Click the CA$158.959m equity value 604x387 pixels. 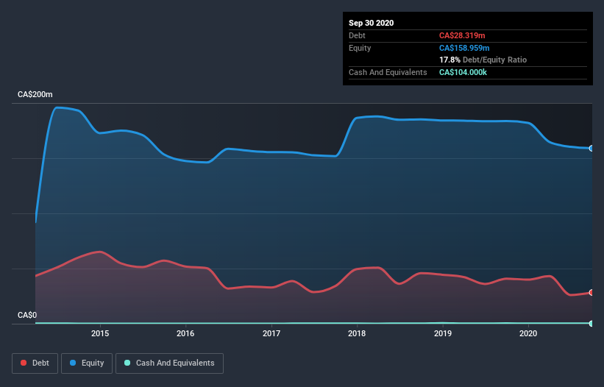464,48
